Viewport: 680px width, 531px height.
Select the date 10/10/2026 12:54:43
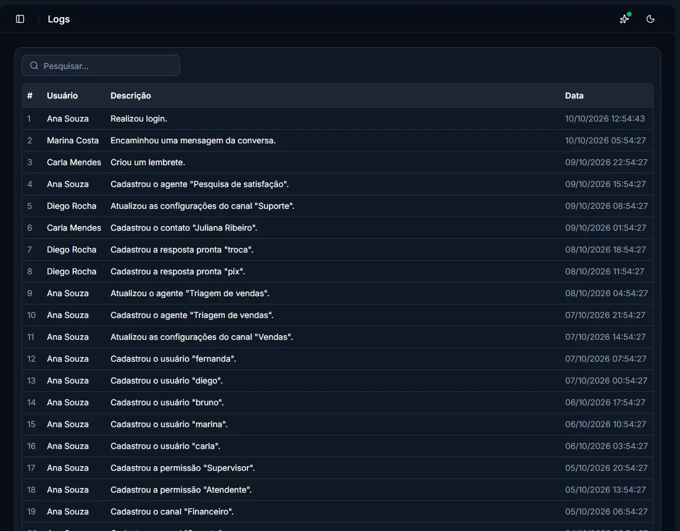[605, 119]
